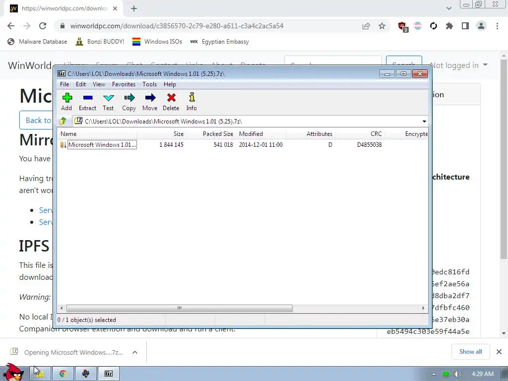This screenshot has height=381, width=508.
Task: Open the Favorites menu in 7-Zip
Action: point(124,84)
